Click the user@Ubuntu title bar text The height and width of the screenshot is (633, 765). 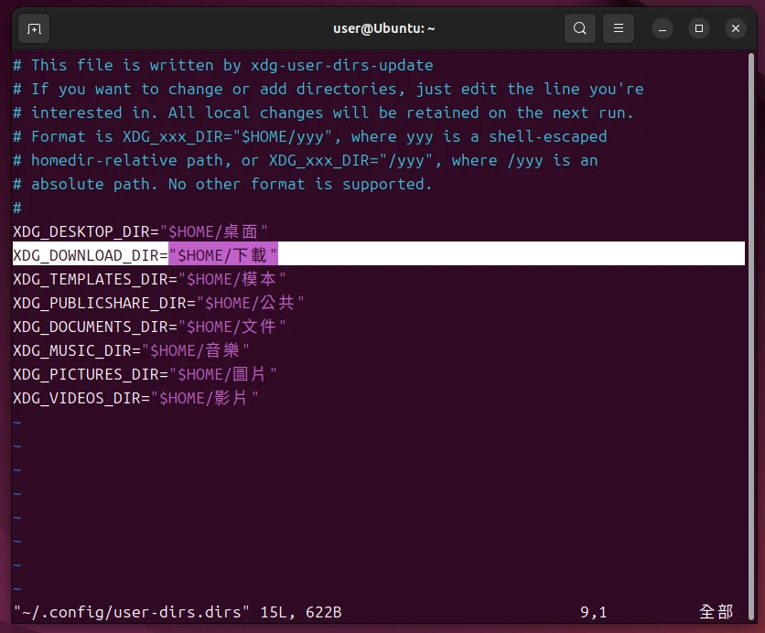point(383,28)
